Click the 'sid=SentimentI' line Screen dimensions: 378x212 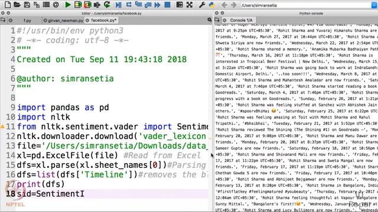[51, 194]
